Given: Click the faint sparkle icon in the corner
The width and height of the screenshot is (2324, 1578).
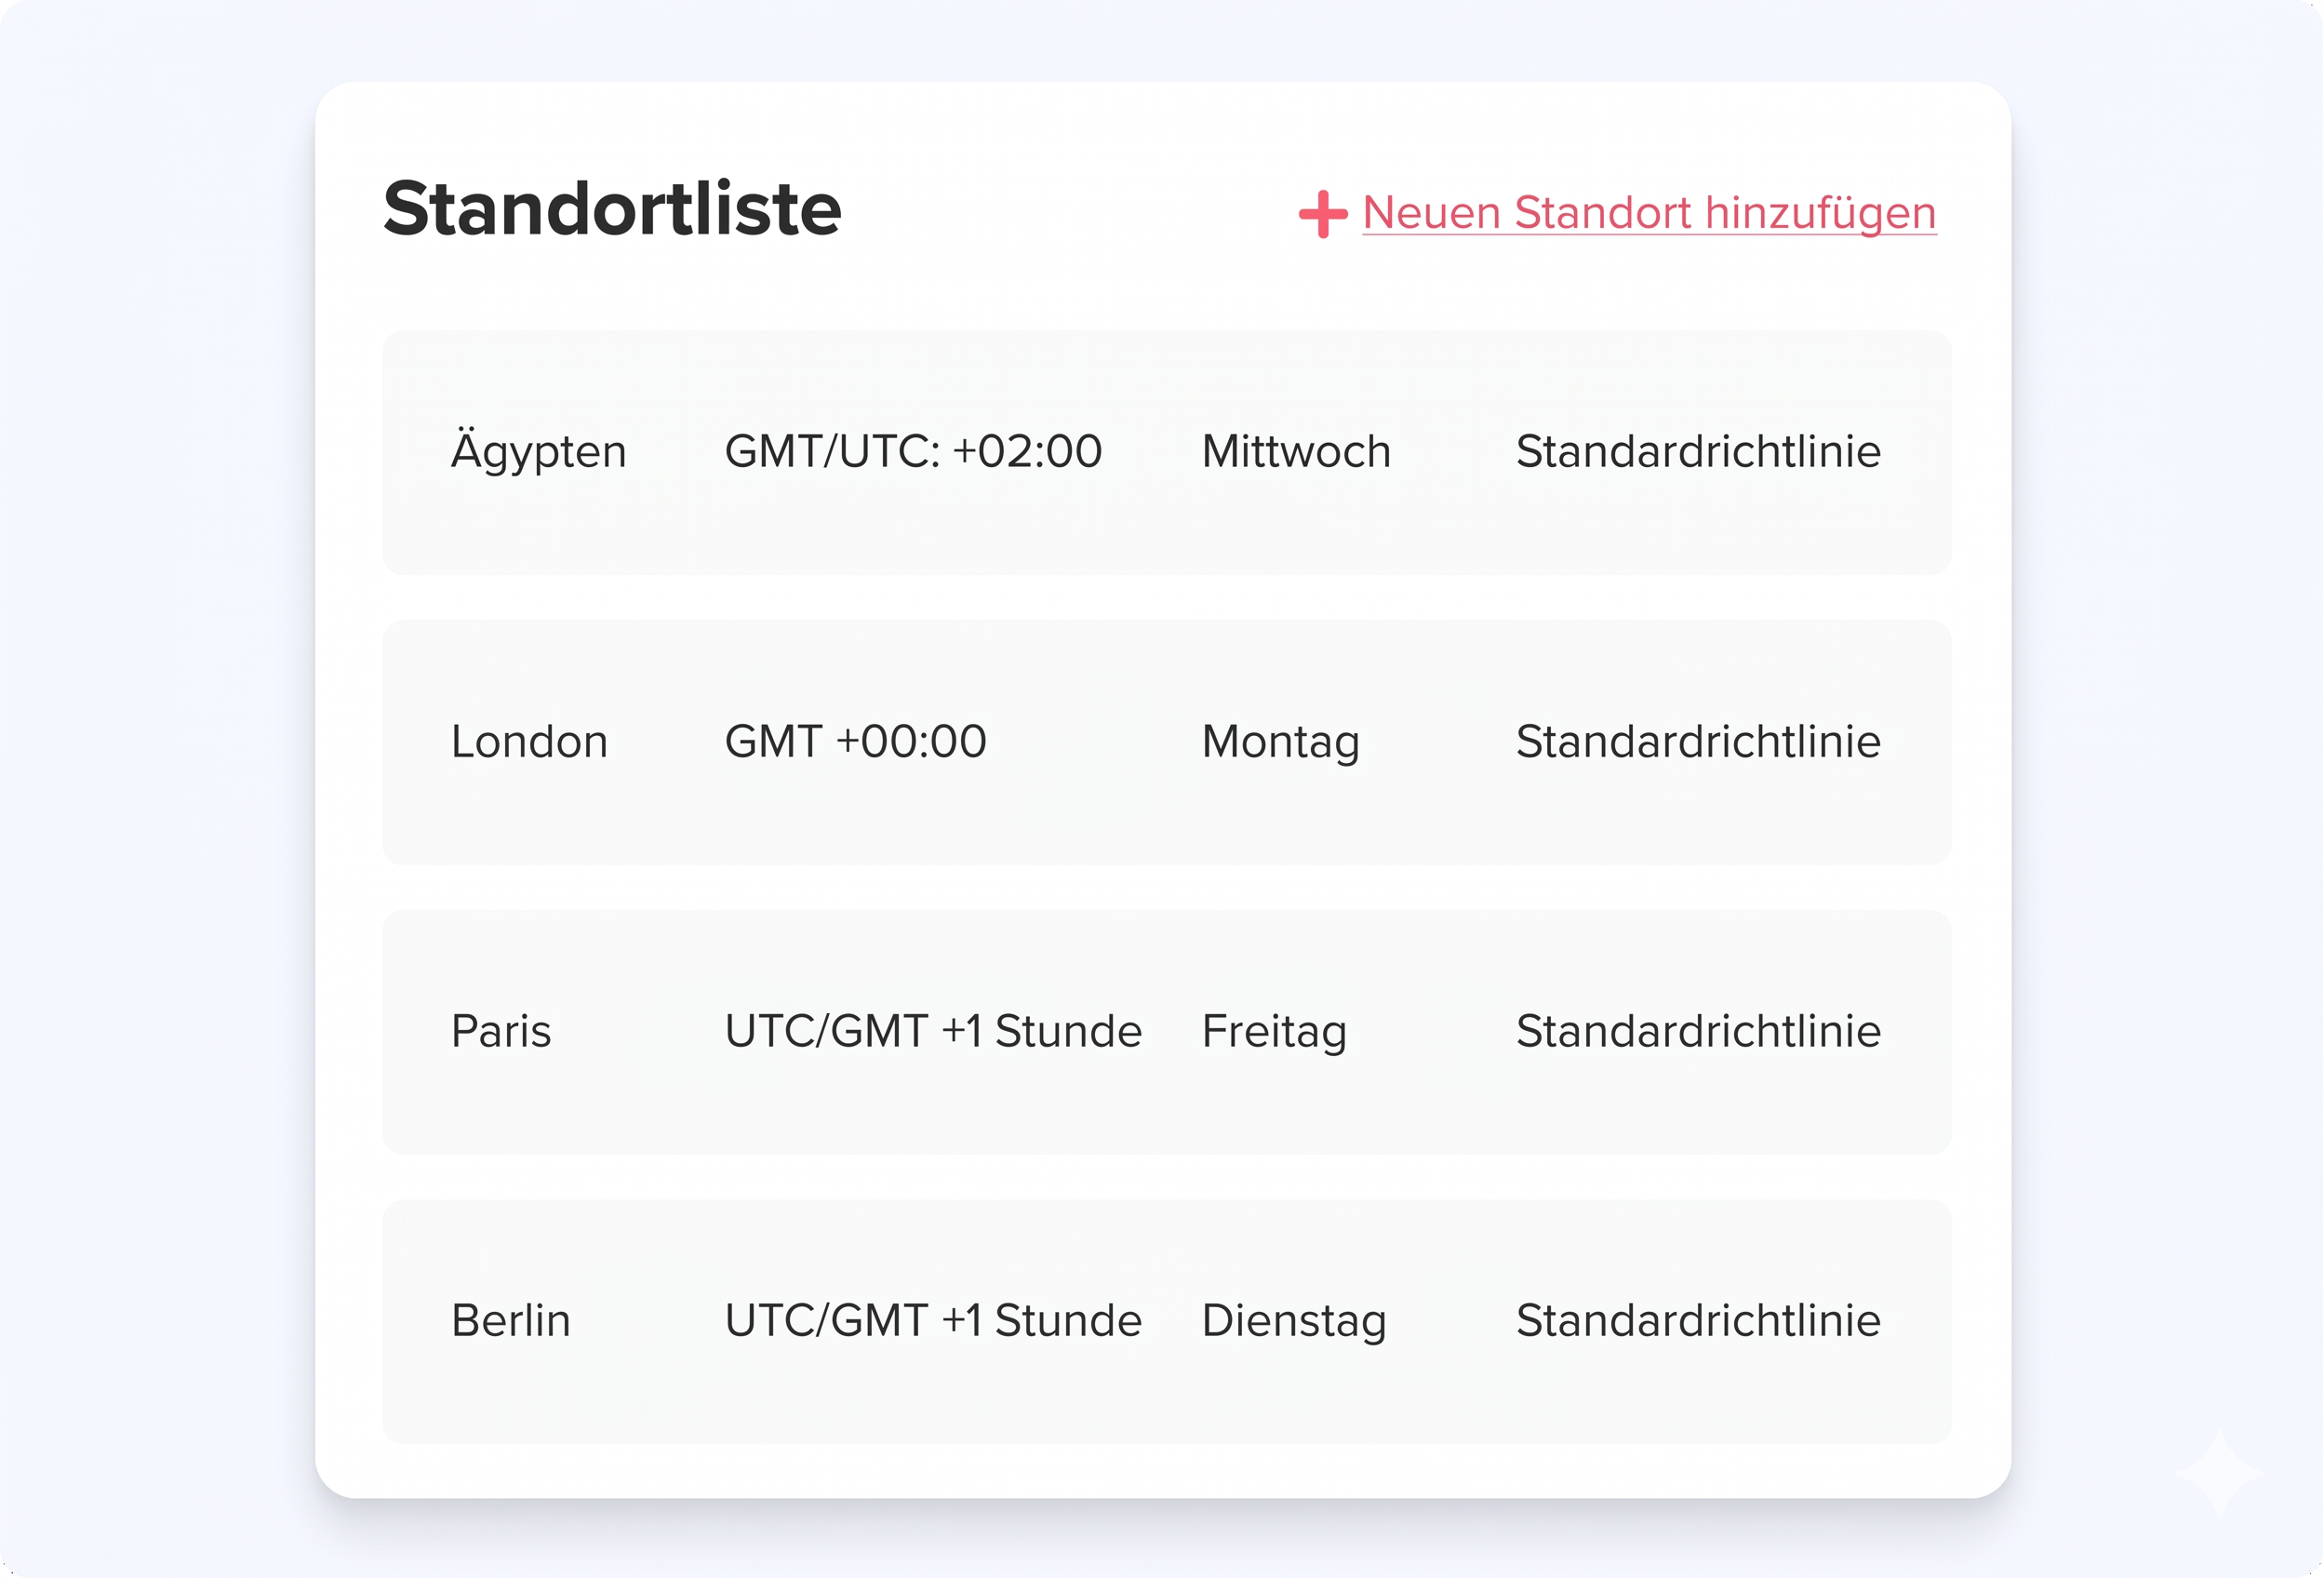Looking at the screenshot, I should (x=2219, y=1473).
